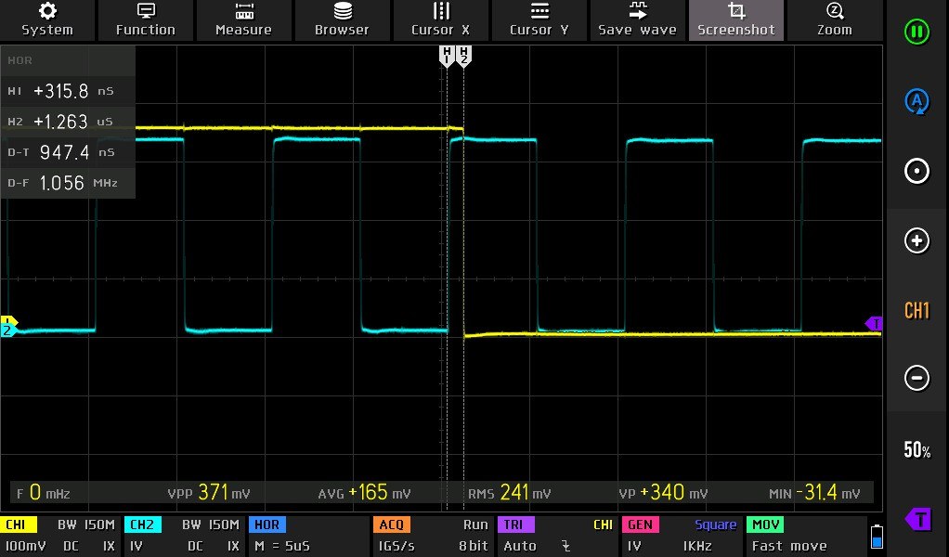Viewport: 949px width, 557px height.
Task: Change CH1 100mV vertical scale
Action: [25, 546]
